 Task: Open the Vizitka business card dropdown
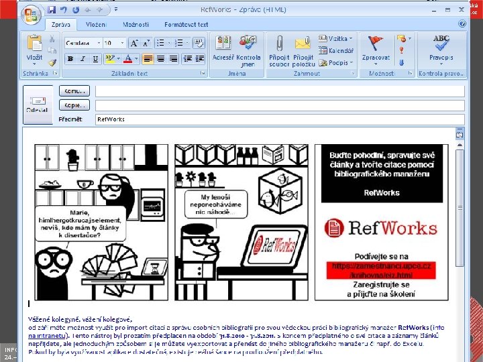pyautogui.click(x=336, y=39)
